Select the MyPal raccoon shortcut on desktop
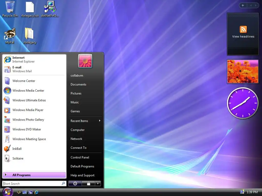Viewport: 262px width, 196px height. [10, 36]
